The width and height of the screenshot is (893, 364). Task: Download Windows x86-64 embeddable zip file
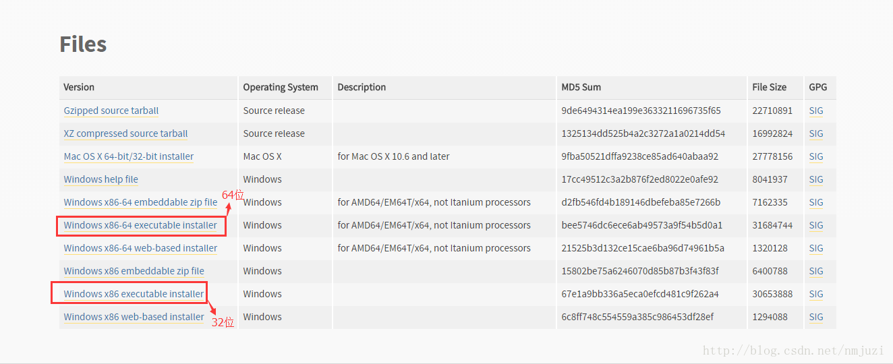(x=140, y=202)
